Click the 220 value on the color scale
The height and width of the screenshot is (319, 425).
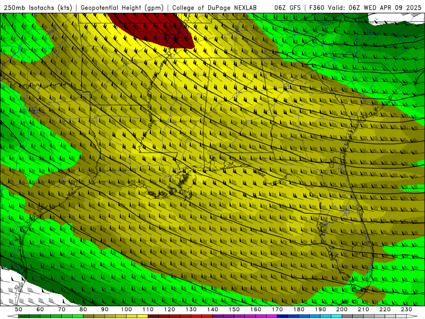pos(385,309)
